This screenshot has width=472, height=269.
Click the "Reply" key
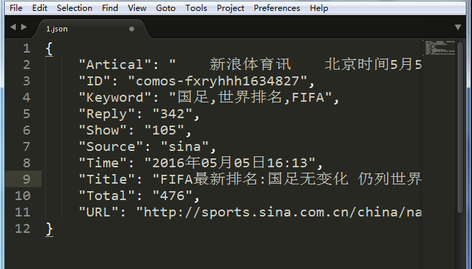[107, 114]
